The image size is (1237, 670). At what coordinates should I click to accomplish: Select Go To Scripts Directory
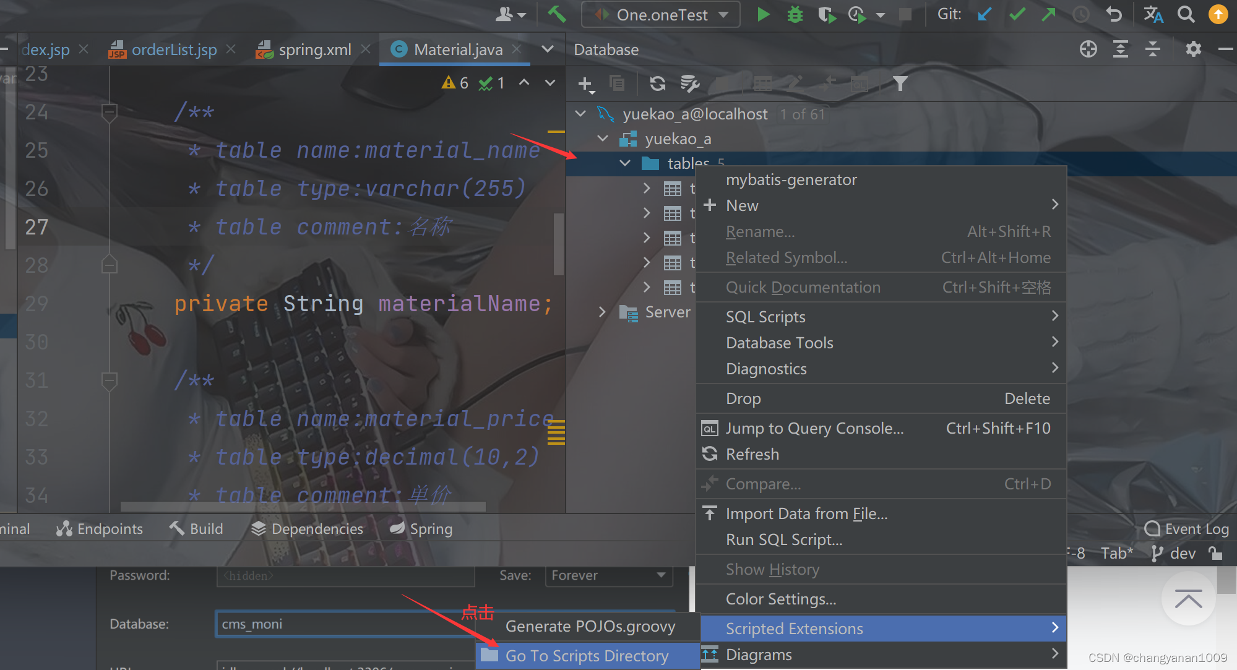pos(587,656)
